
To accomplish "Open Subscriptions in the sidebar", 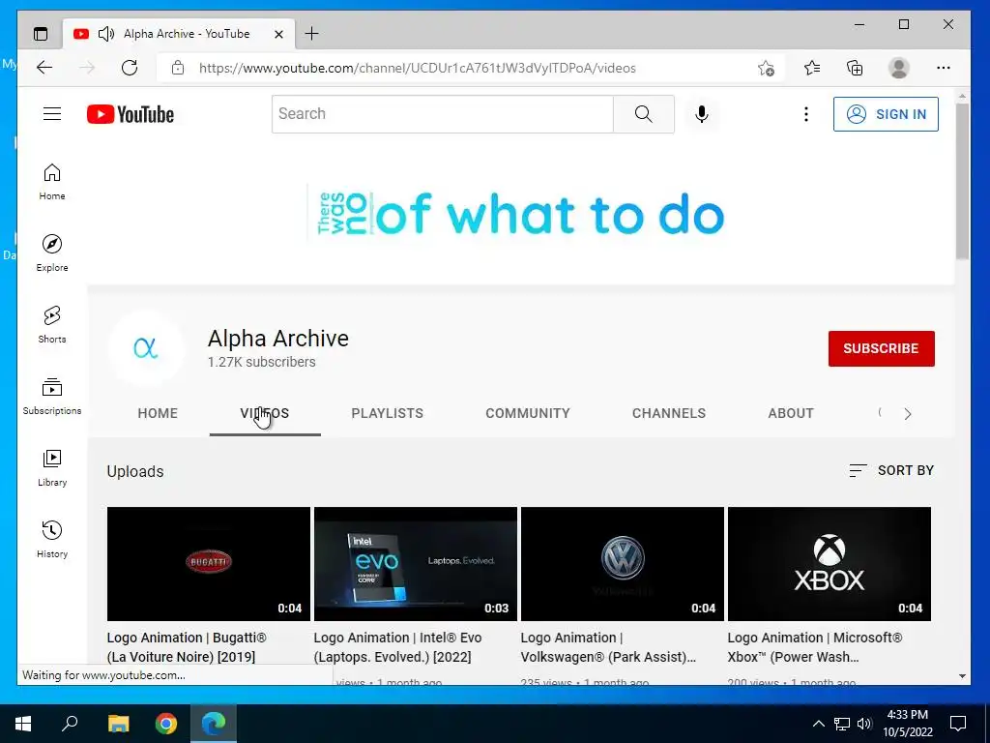I will point(52,396).
